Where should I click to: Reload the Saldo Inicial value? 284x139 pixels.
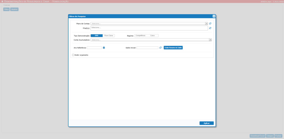coord(161,48)
